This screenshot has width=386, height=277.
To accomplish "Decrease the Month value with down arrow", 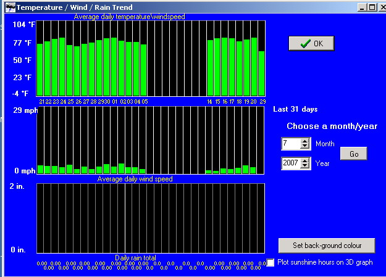I will pos(304,146).
